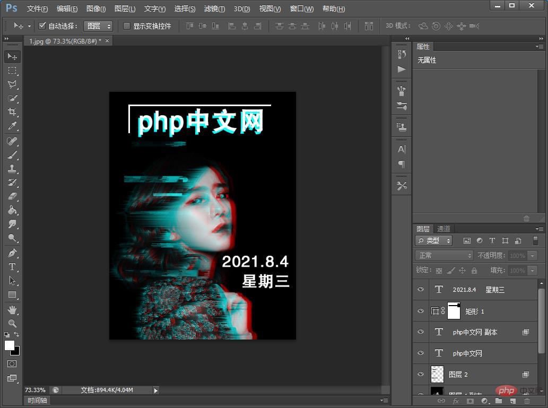Click the 矩形 1 vector mask thumbnail
Screen dimensions: 548x408
[454, 311]
